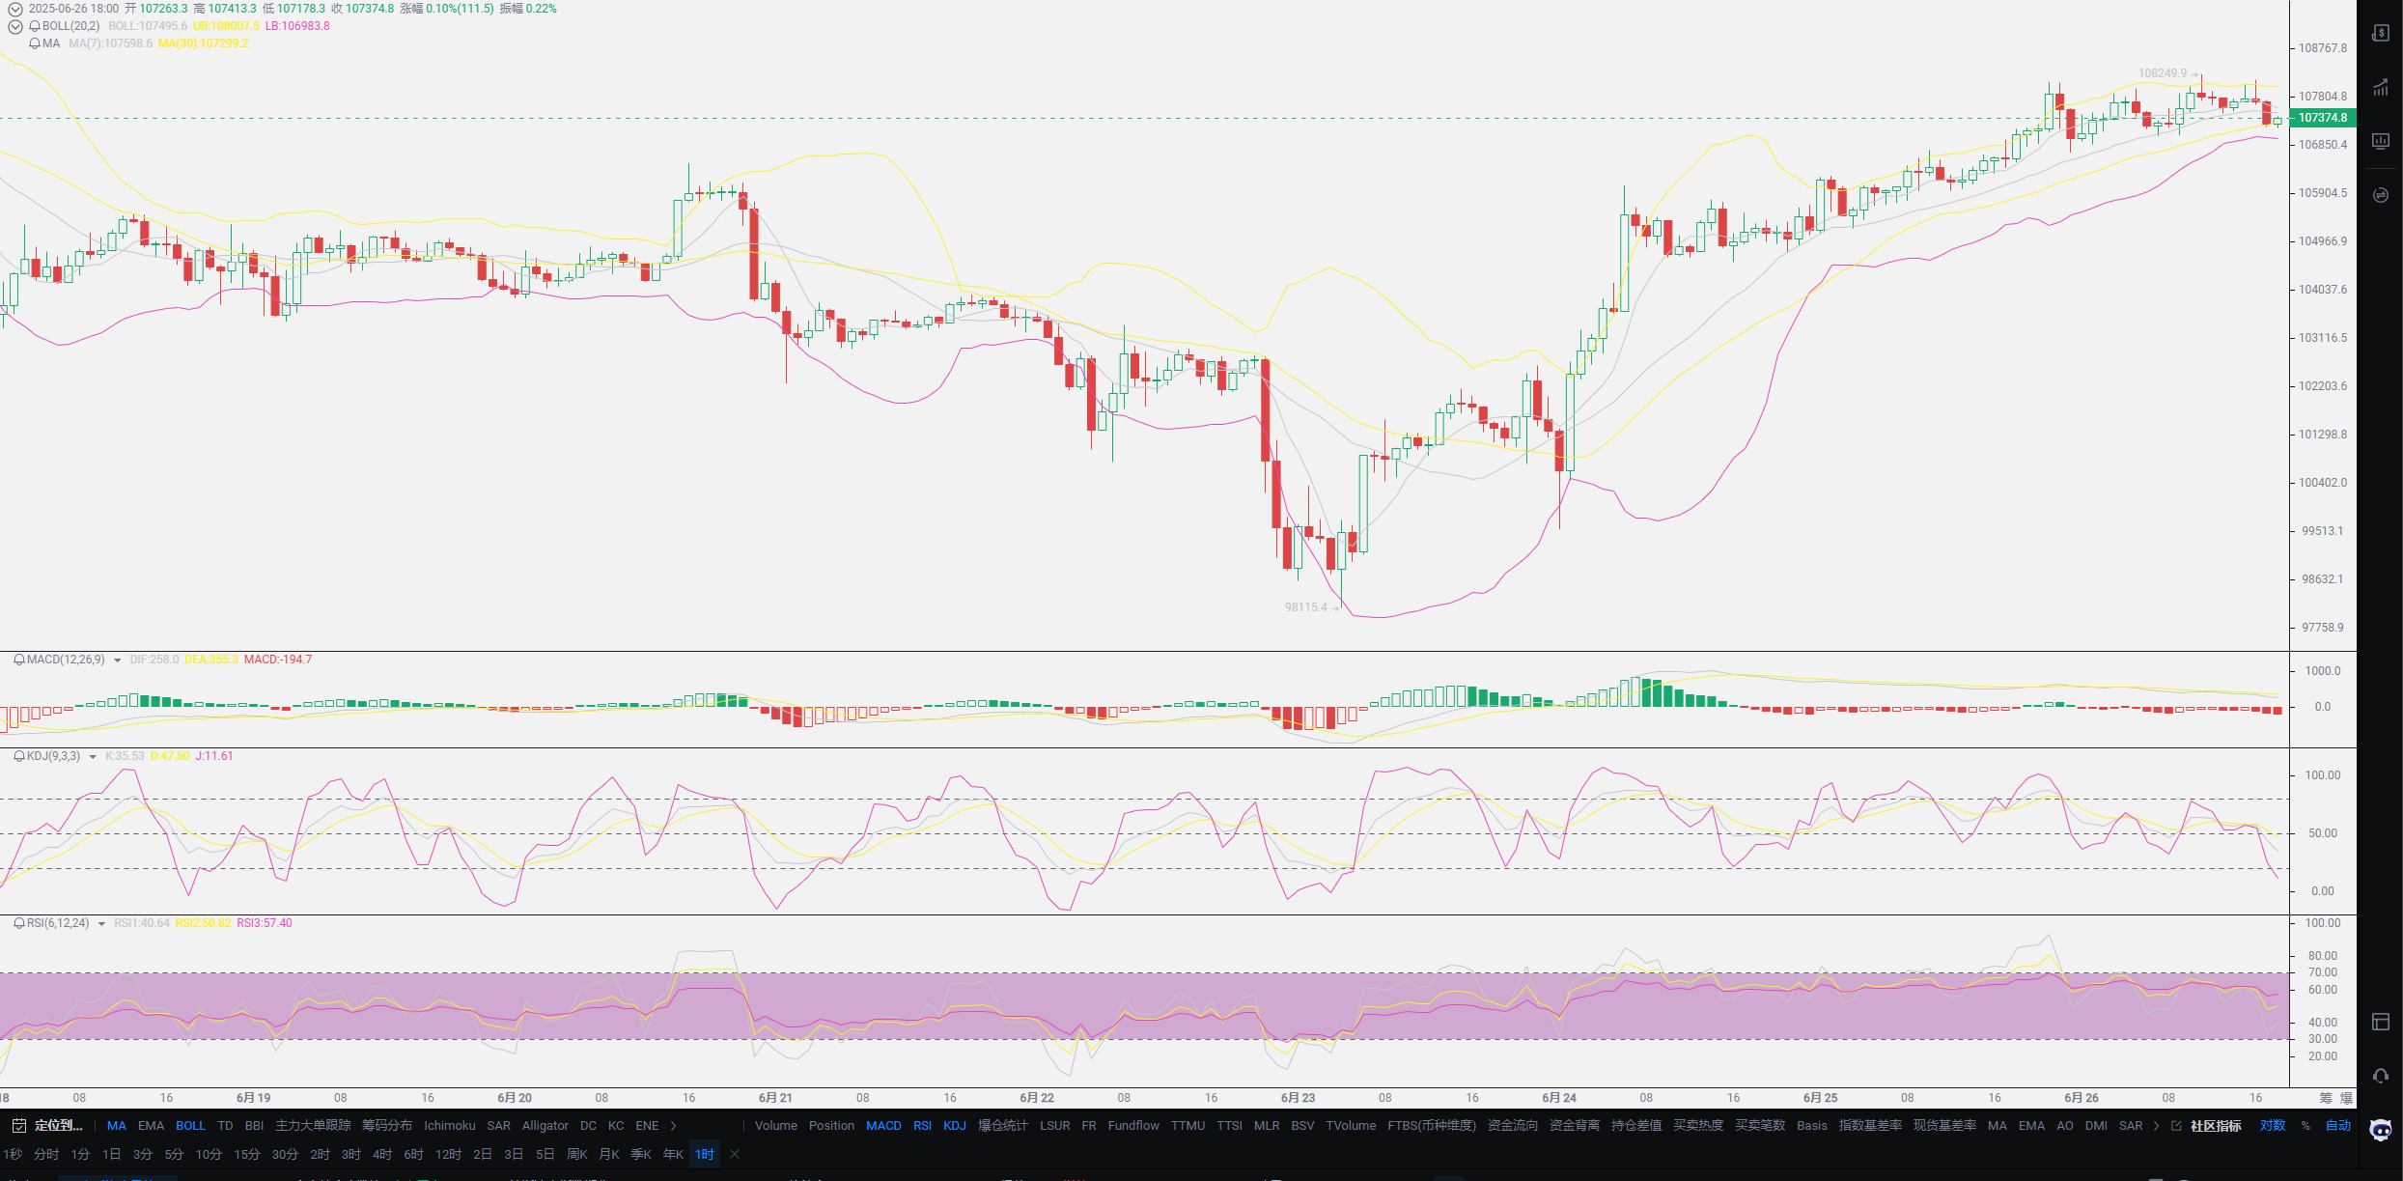
Task: Open the dollar document icon in right sidebar
Action: click(x=2380, y=33)
